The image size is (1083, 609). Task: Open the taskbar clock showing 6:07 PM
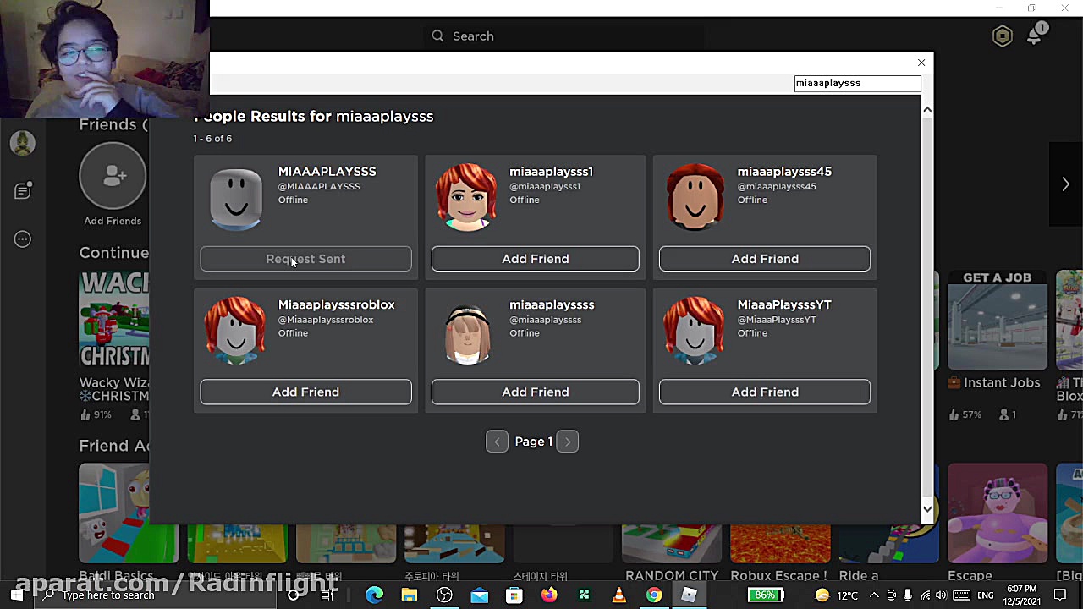[1021, 595]
